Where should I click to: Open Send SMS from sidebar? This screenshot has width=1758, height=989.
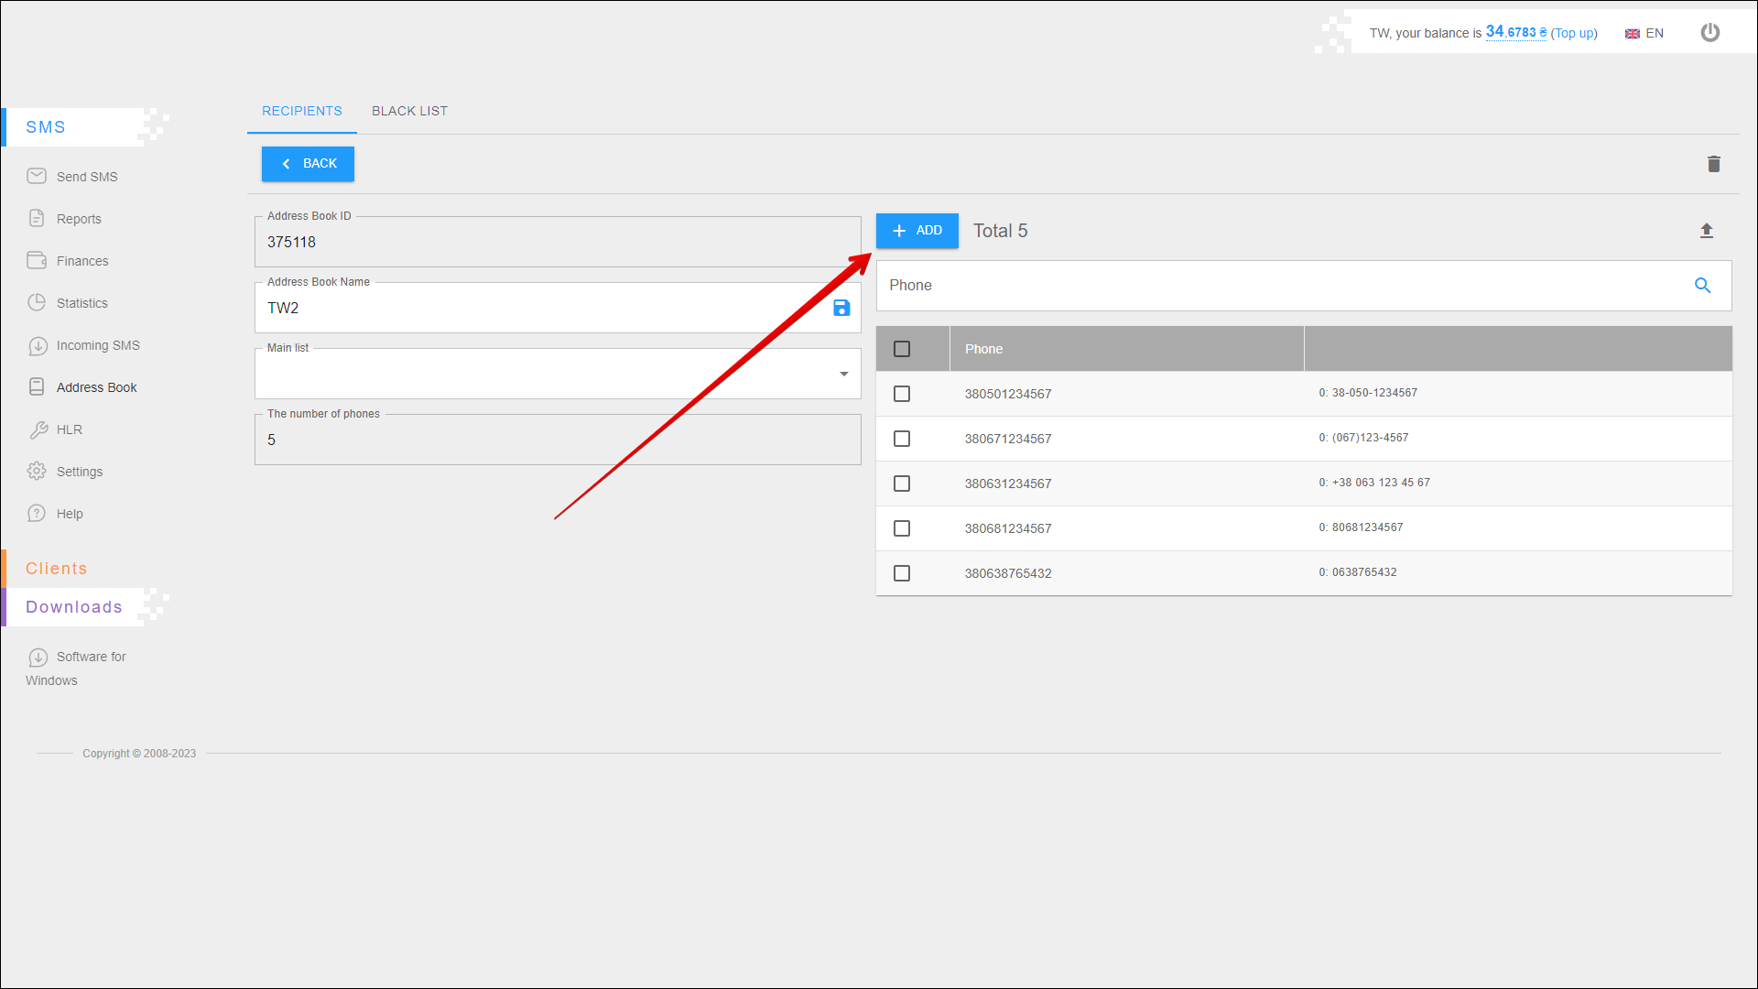click(86, 177)
